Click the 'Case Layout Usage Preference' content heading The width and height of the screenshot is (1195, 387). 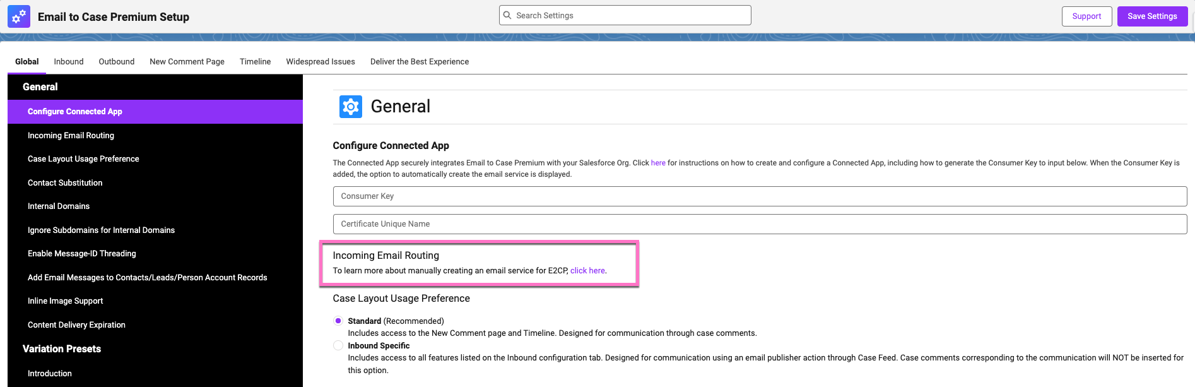pyautogui.click(x=401, y=299)
